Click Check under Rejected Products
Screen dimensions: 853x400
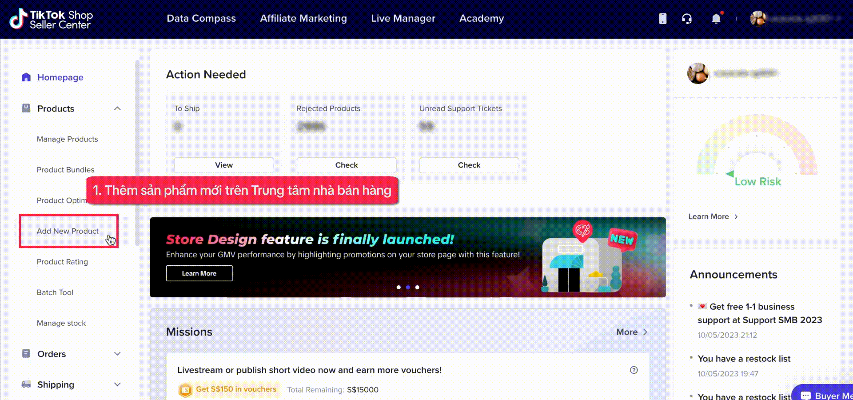[x=347, y=165]
